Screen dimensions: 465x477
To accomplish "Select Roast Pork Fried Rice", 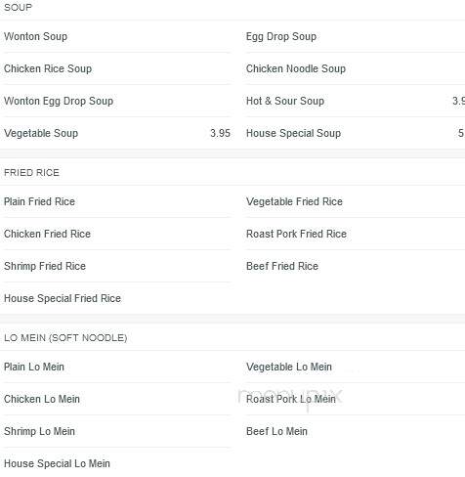I will [x=296, y=234].
